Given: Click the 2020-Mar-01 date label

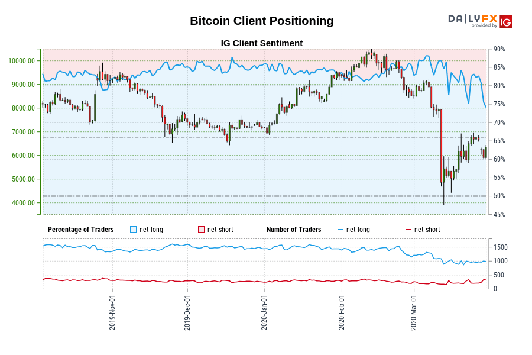Looking at the screenshot, I should click(414, 312).
